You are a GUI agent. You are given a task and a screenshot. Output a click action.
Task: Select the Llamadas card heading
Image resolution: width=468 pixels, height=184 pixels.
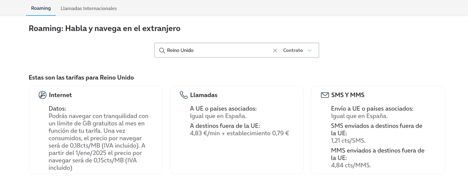(x=204, y=95)
